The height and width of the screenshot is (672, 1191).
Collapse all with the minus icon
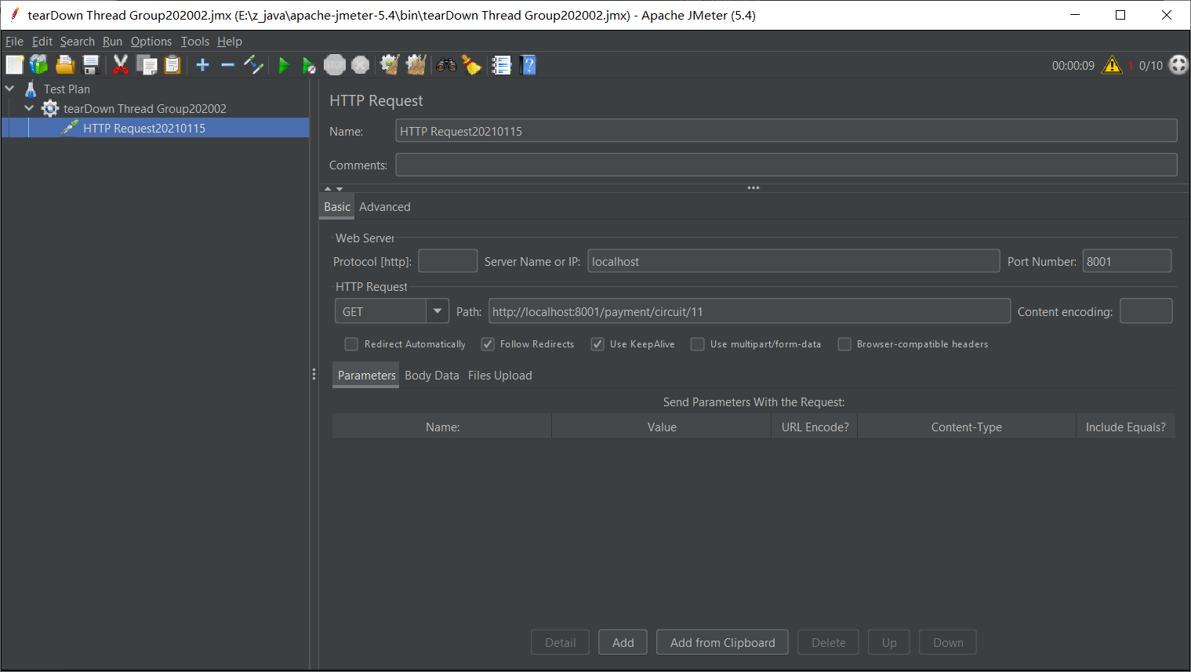coord(227,65)
